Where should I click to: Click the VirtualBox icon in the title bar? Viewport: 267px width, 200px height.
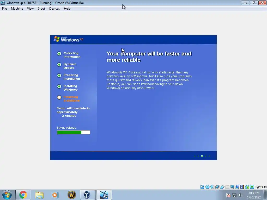[3, 3]
